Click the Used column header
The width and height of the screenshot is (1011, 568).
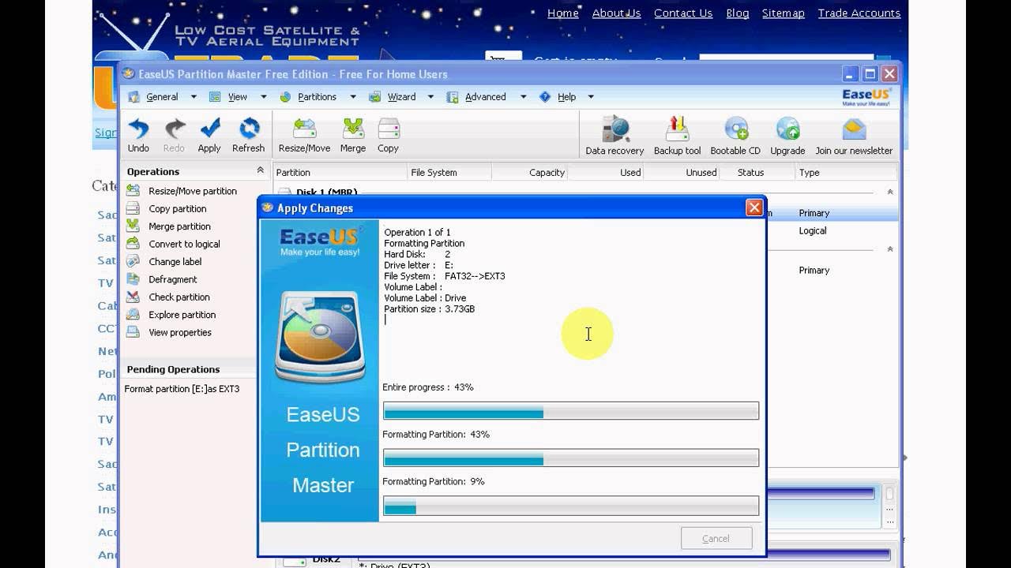[x=606, y=172]
